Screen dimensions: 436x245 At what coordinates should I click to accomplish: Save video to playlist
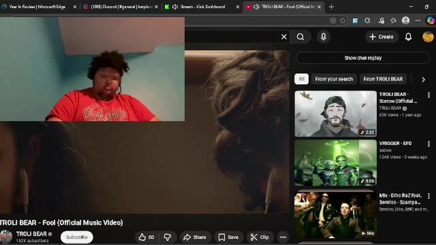228,237
